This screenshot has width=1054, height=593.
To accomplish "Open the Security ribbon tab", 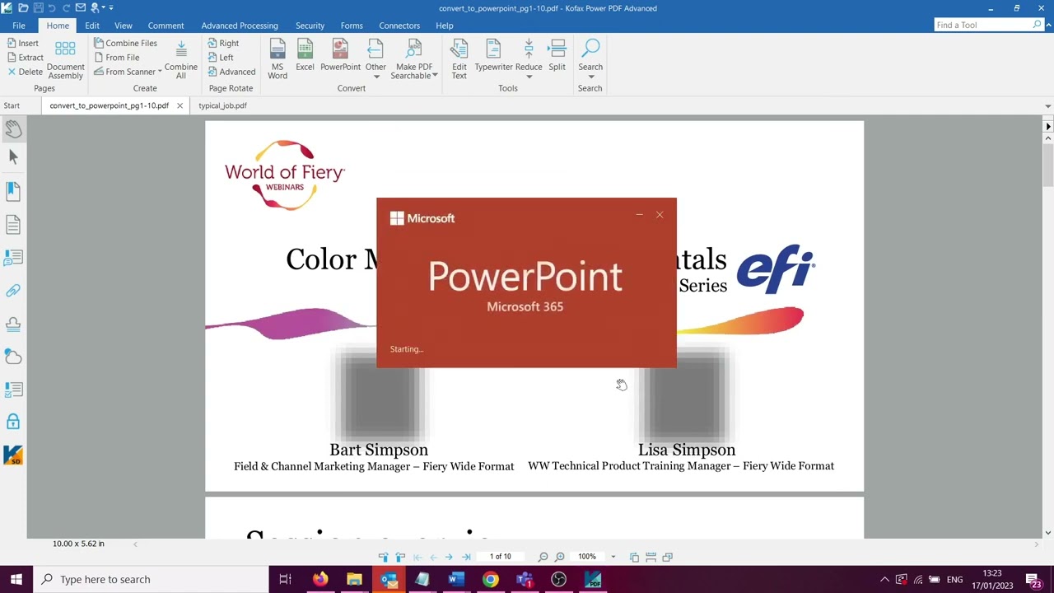I will pos(310,26).
